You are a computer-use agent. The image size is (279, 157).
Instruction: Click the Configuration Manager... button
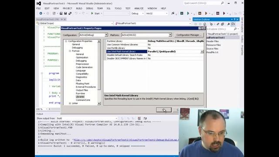(x=189, y=35)
